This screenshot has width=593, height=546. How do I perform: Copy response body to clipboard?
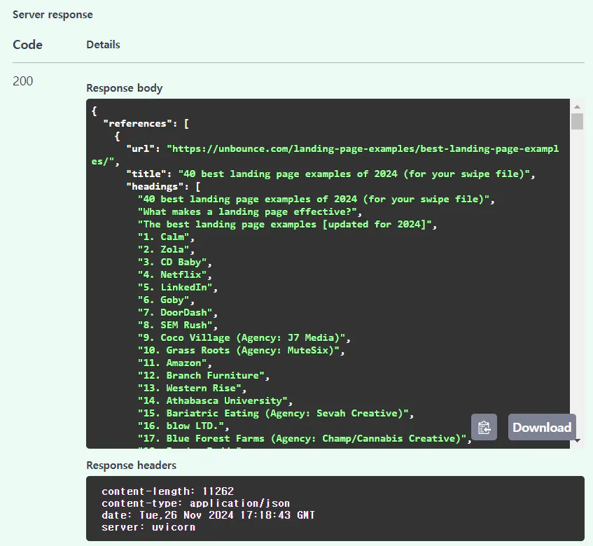(484, 427)
